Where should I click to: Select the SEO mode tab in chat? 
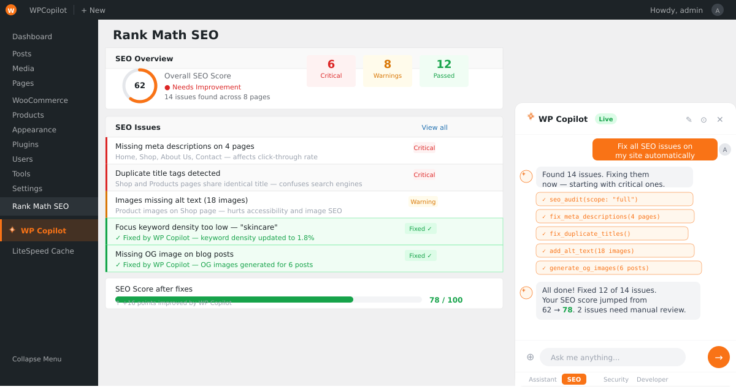(574, 380)
